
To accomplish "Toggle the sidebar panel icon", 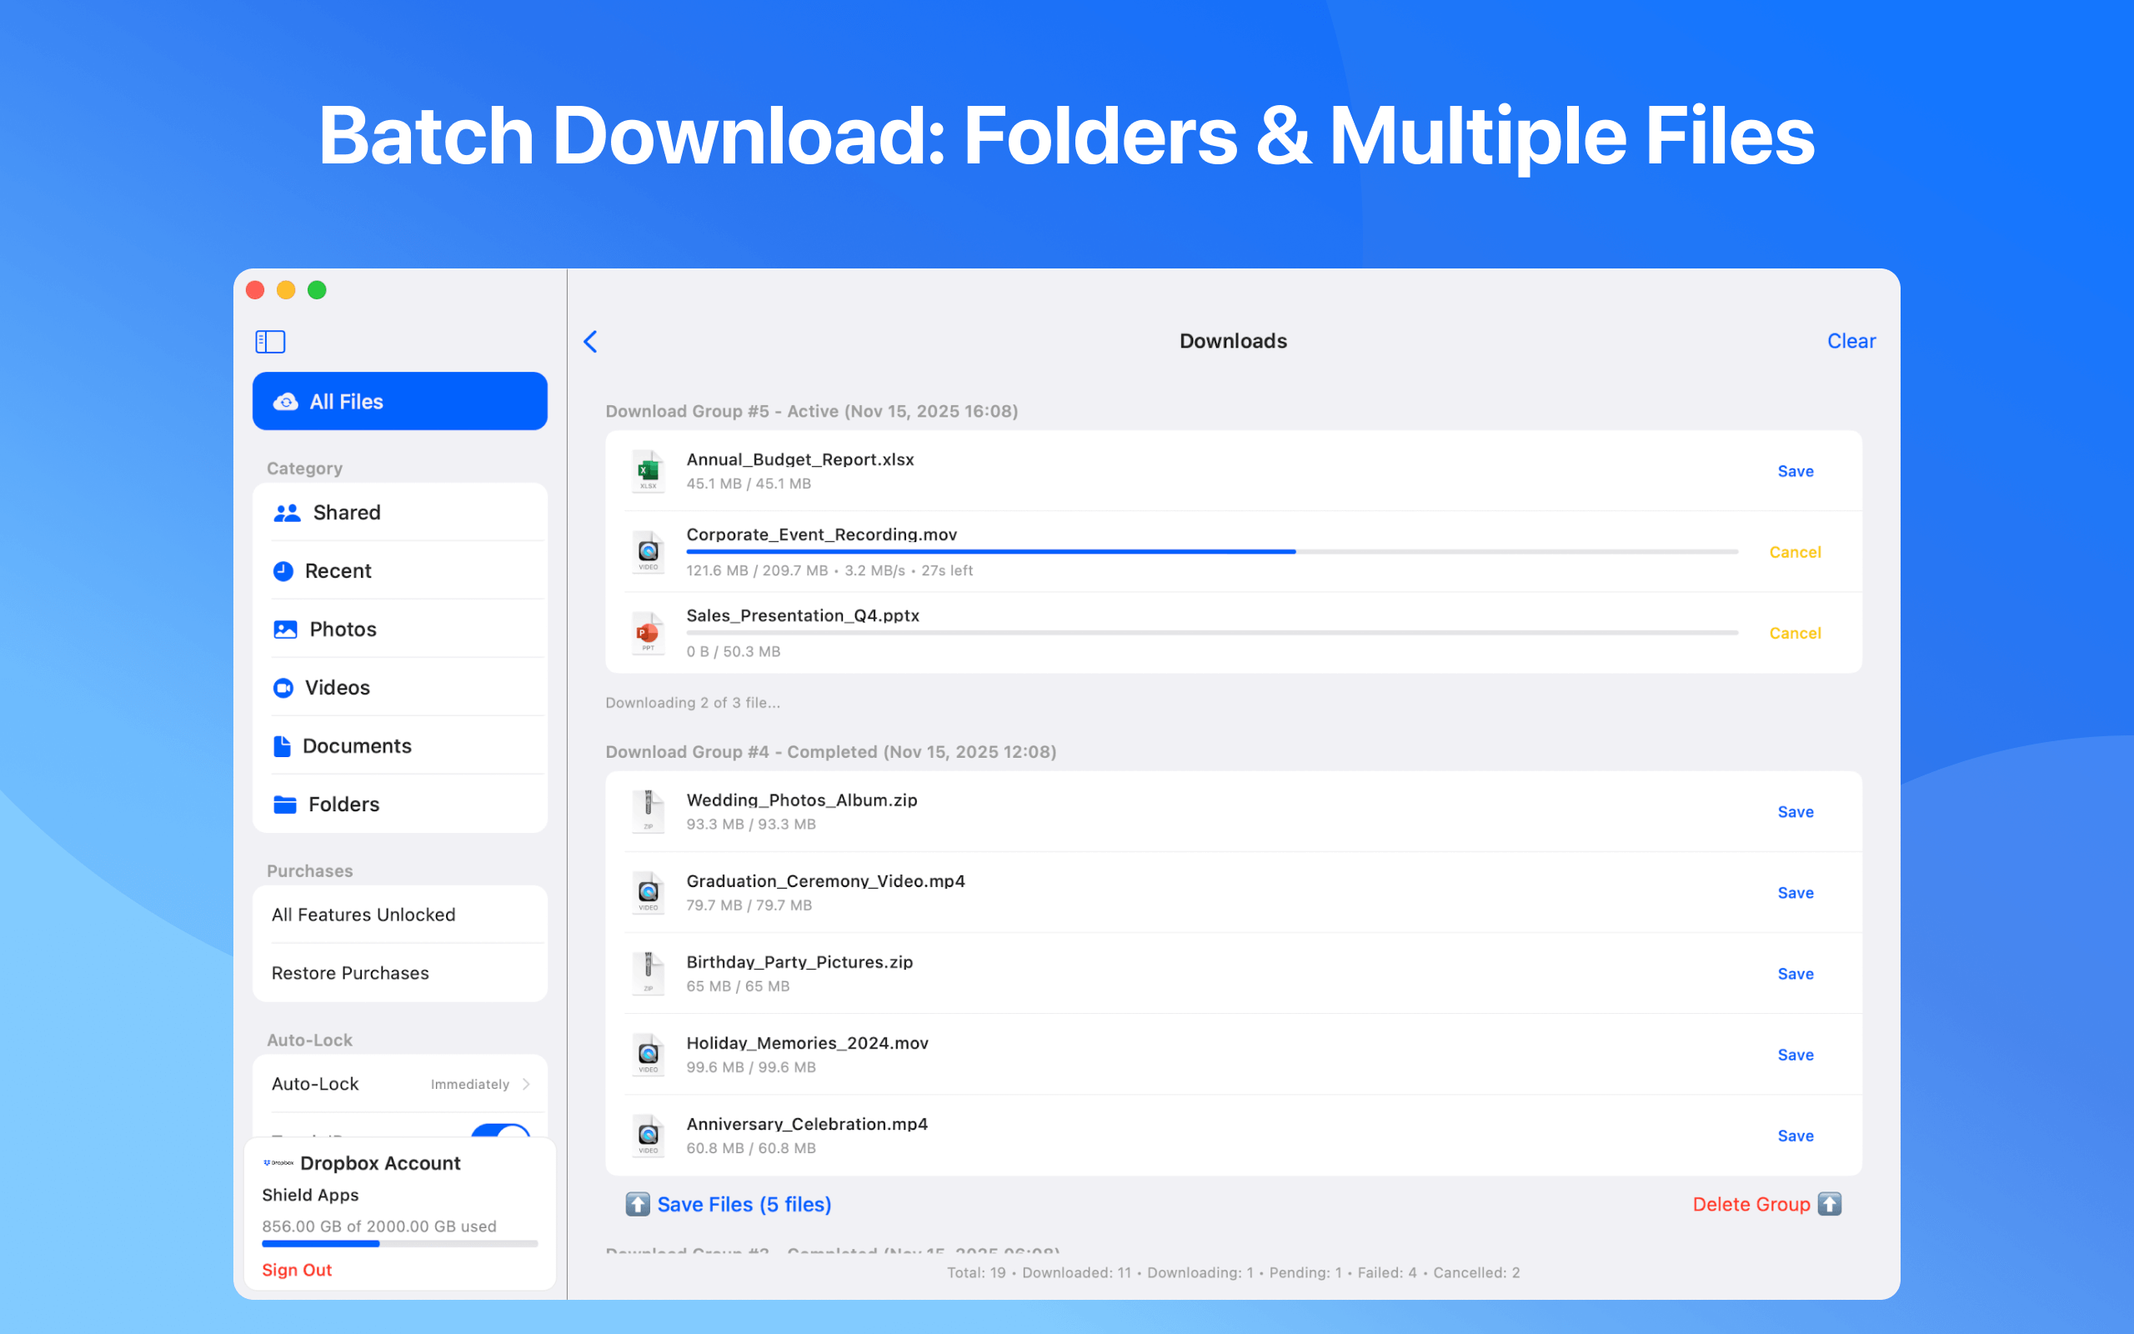I will click(270, 342).
